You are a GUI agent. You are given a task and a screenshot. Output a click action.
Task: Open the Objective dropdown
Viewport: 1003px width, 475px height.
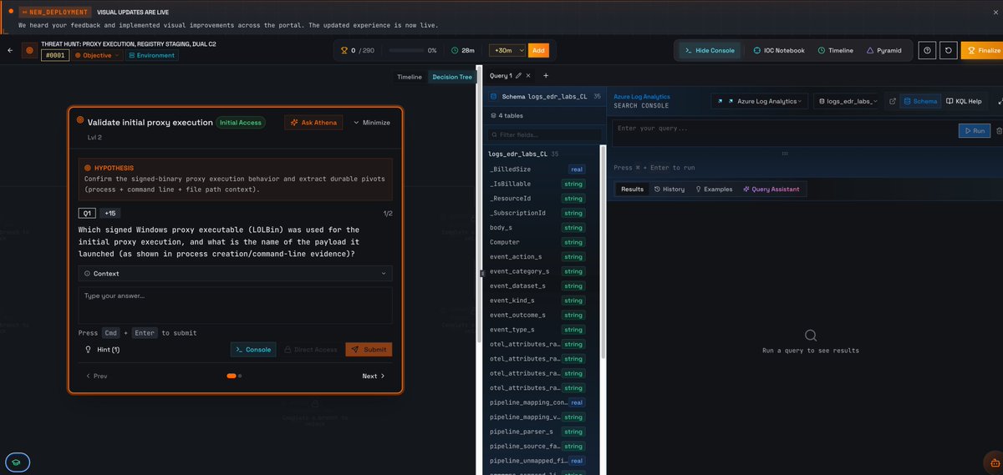(x=98, y=55)
